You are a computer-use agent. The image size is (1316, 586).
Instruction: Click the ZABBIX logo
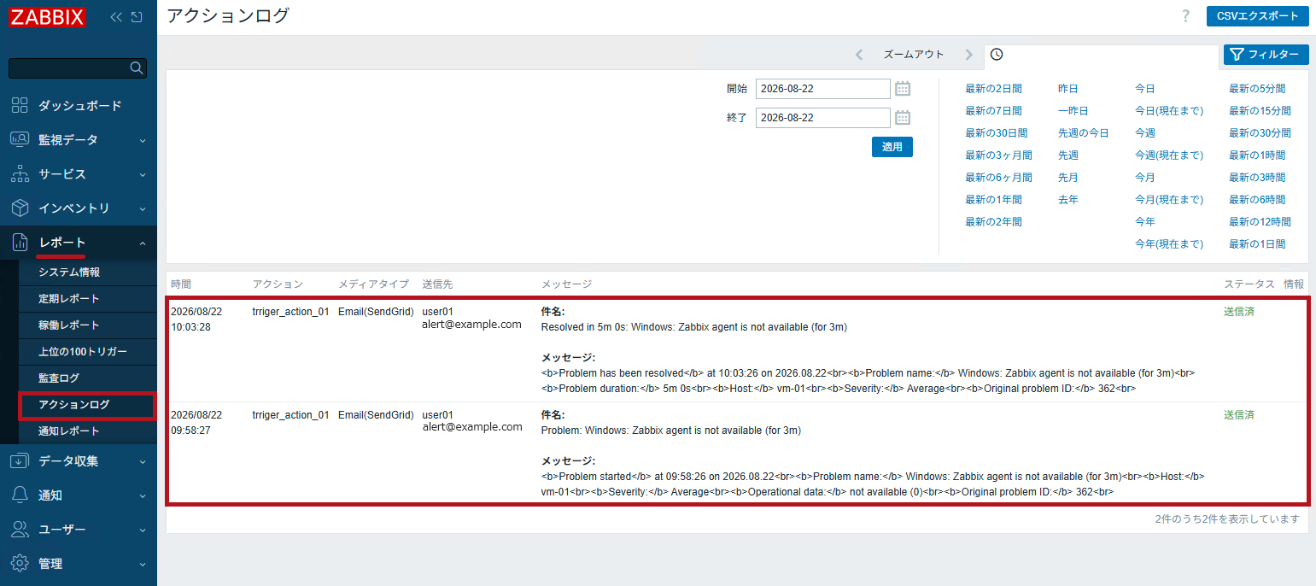(47, 16)
